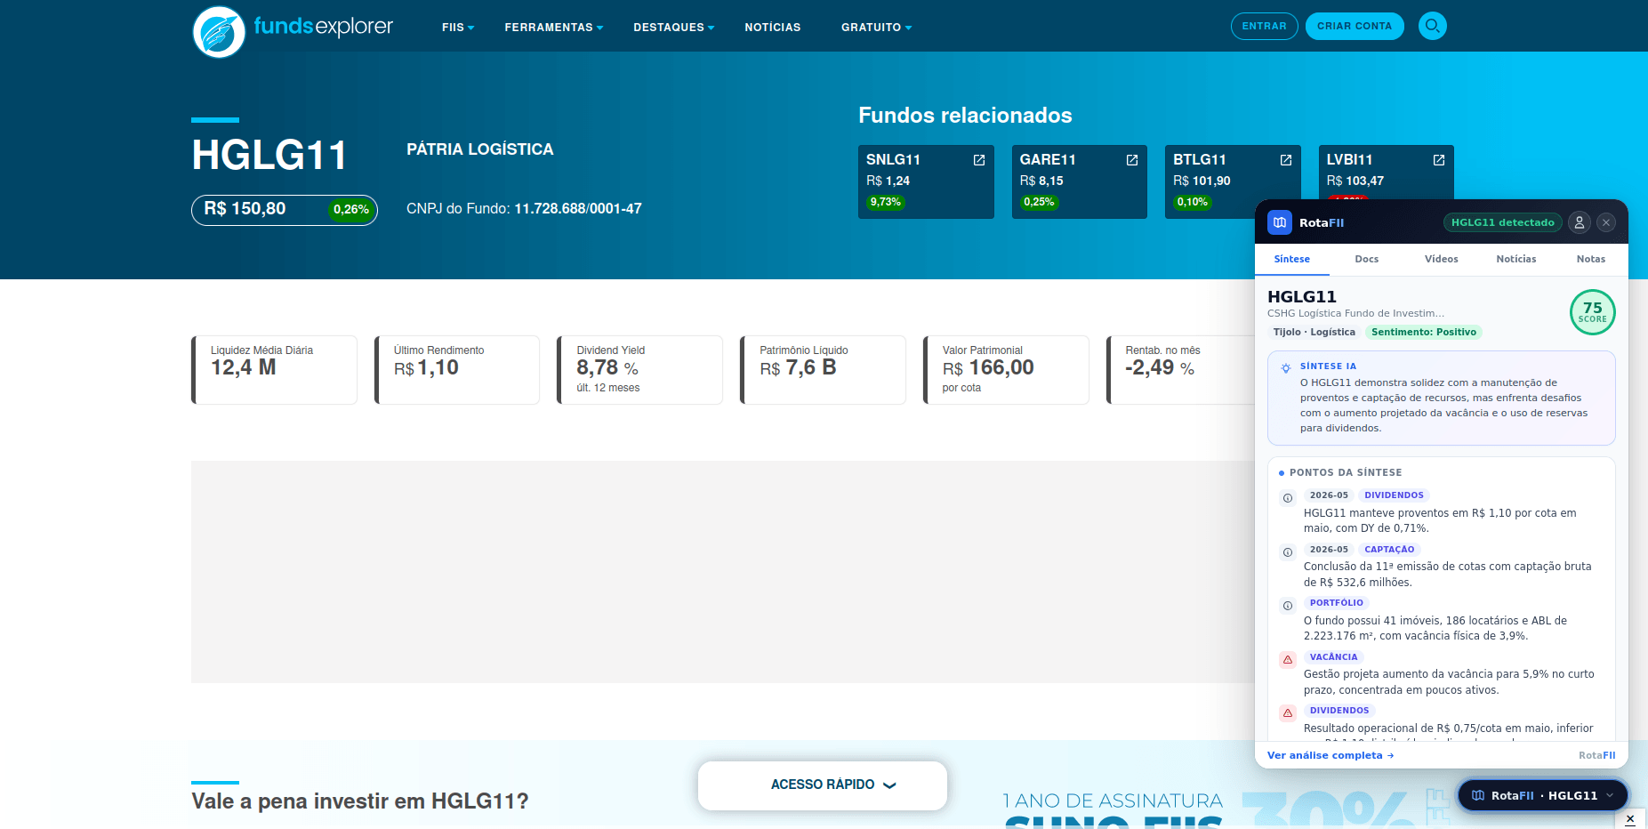Click info icon beside 2026-05 Dividendos point
1648x829 pixels.
tap(1287, 498)
